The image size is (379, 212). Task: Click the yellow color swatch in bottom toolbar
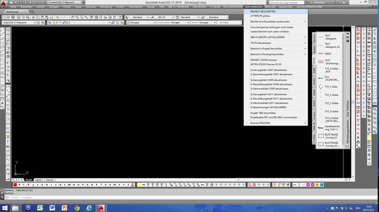pos(139,185)
